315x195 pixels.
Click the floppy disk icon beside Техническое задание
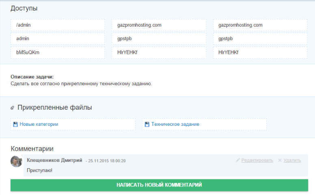pos(147,124)
